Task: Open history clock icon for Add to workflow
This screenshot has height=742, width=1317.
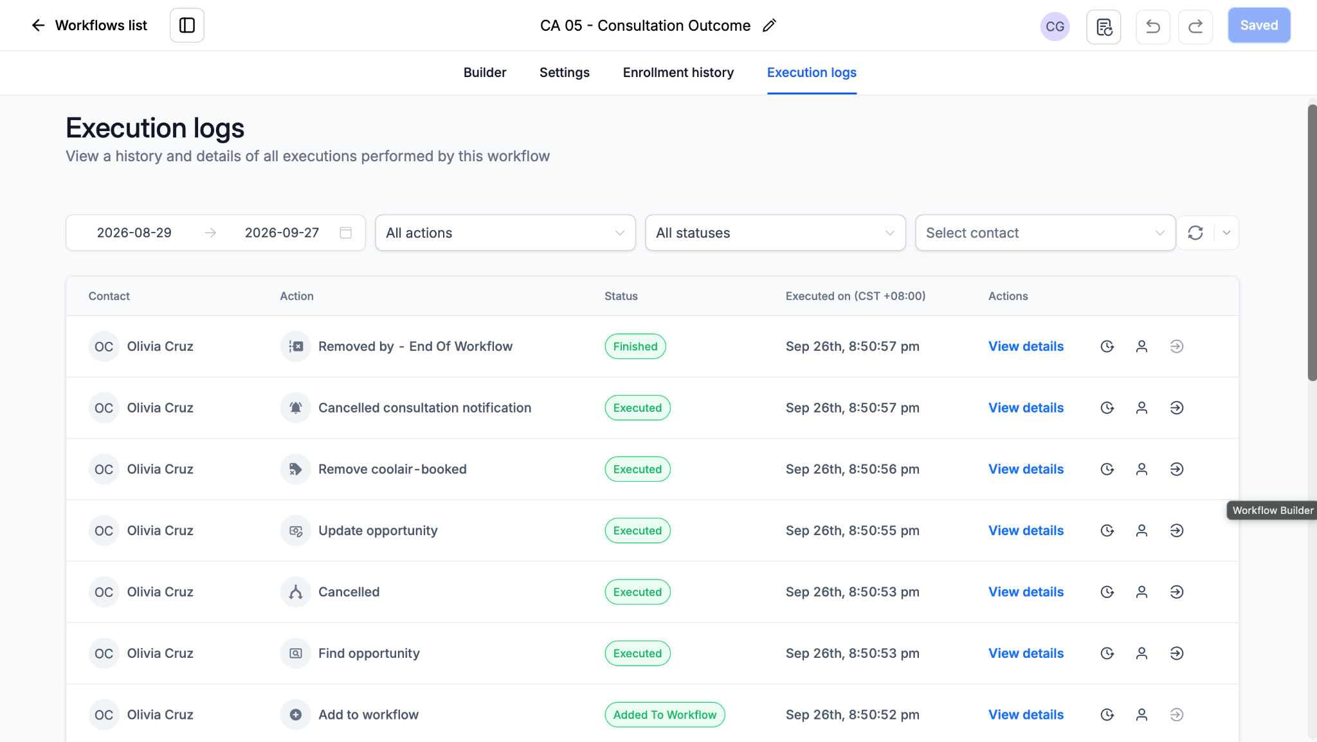Action: tap(1107, 714)
